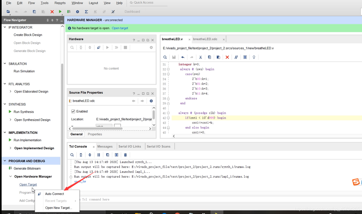The height and width of the screenshot is (214, 362).
Task: Click the Generate Bitstream toolbar icon
Action: pyautogui.click(x=69, y=12)
